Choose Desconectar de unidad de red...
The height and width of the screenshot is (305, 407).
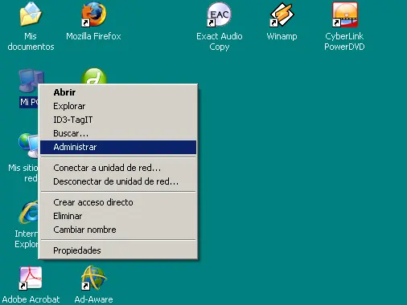click(118, 181)
